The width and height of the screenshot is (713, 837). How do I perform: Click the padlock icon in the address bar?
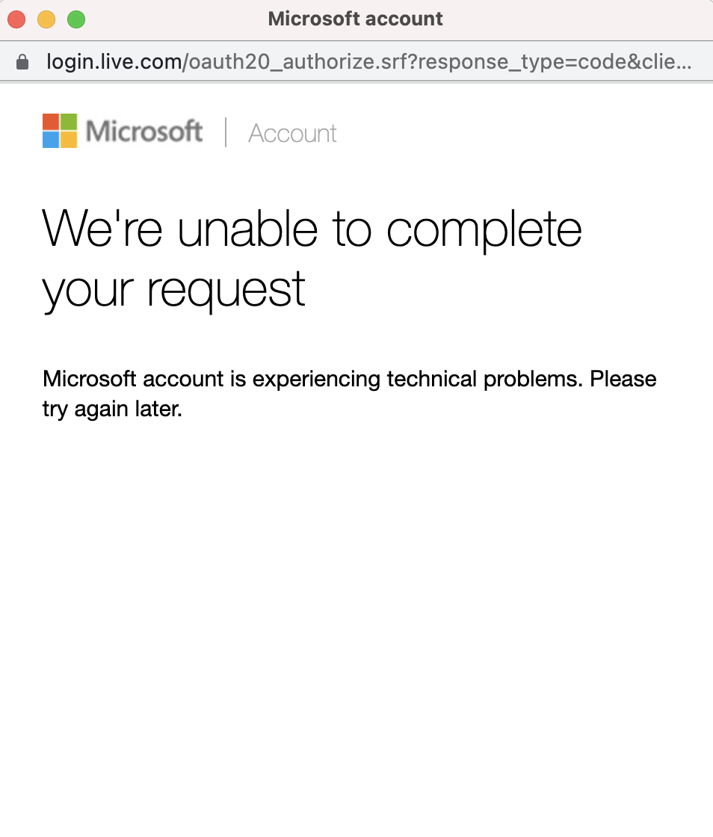pyautogui.click(x=22, y=61)
